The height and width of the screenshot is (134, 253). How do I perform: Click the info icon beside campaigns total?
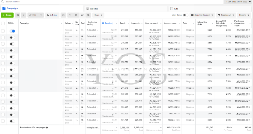point(47,128)
